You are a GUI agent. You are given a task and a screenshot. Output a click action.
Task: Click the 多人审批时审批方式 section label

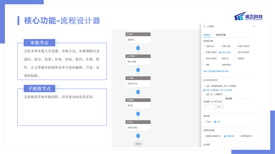point(211,80)
